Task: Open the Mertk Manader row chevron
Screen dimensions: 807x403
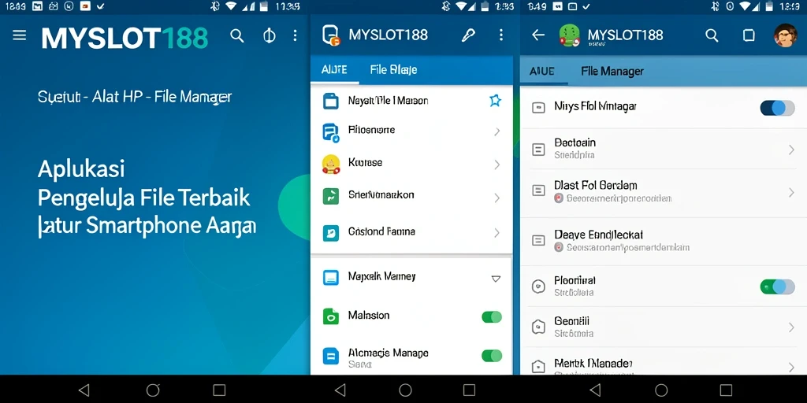Action: point(791,367)
